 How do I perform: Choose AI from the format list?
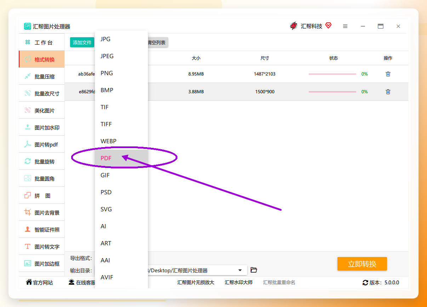(121, 226)
